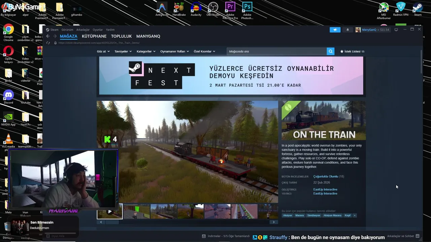Viewport: 431px width, 242px height.
Task: Expand the Göz at dropdown
Action: click(103, 51)
